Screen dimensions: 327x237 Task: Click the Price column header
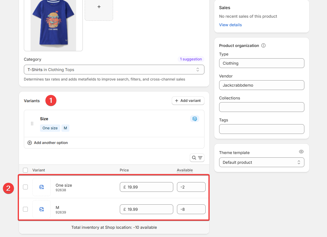(124, 170)
